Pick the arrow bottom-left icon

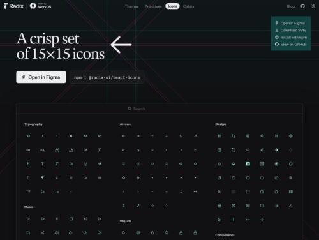(124, 150)
